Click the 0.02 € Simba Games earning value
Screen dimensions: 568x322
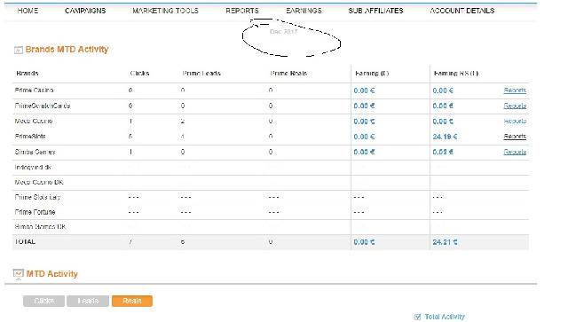pos(443,152)
